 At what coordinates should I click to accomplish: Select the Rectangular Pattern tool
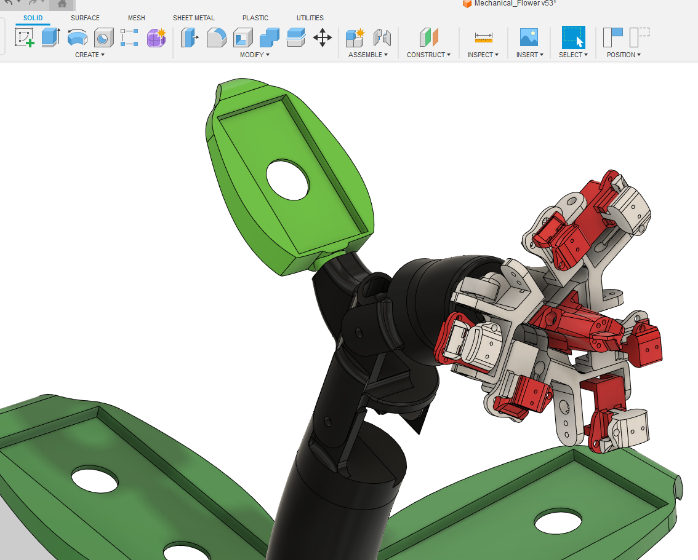(x=129, y=37)
